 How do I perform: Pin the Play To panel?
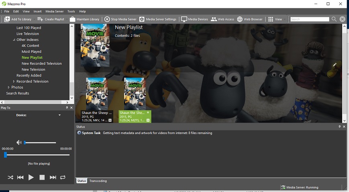(67, 108)
